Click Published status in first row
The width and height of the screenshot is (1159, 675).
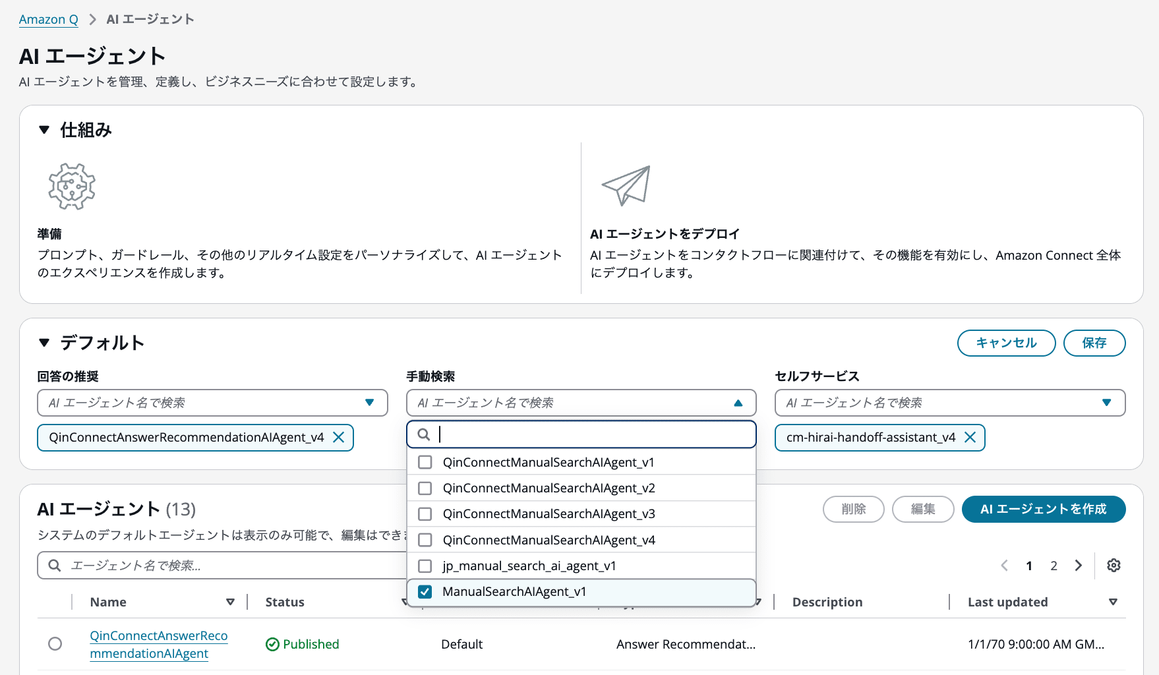pos(303,644)
